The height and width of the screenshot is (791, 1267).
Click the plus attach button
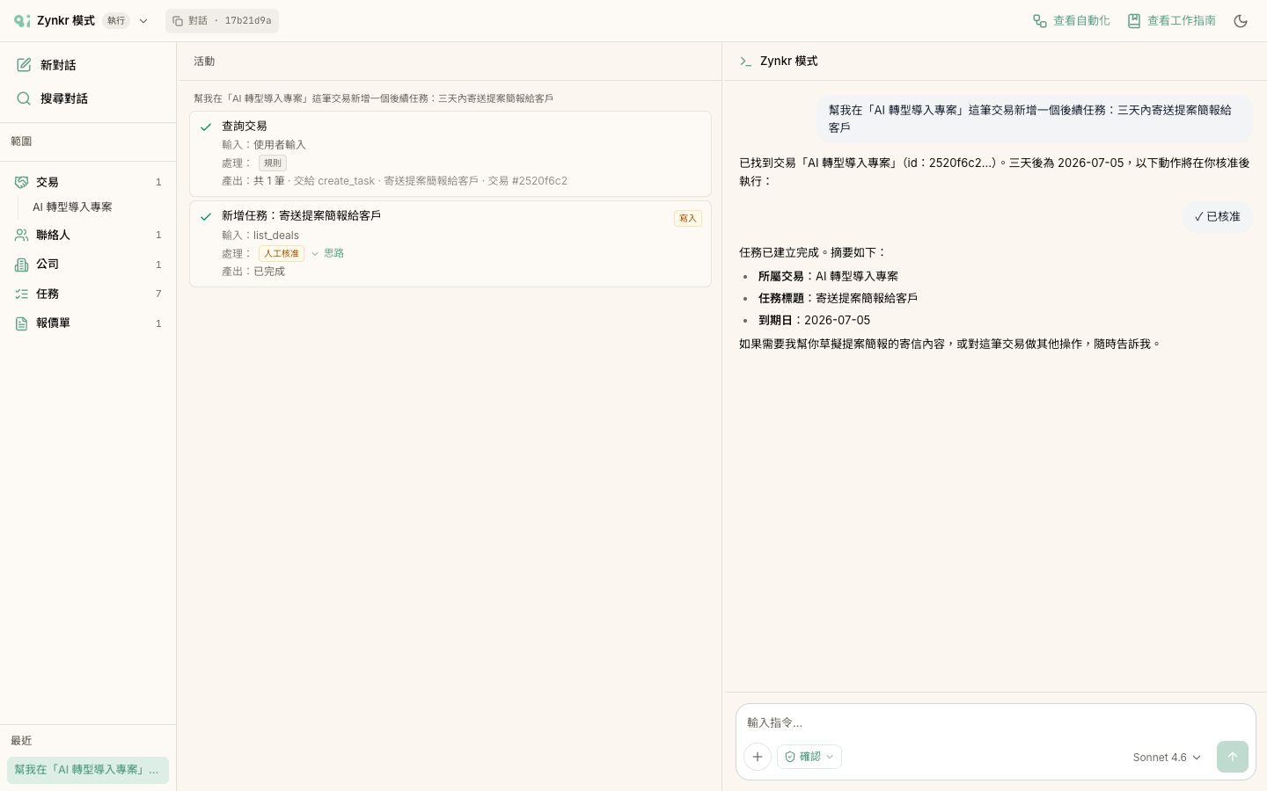(x=758, y=757)
